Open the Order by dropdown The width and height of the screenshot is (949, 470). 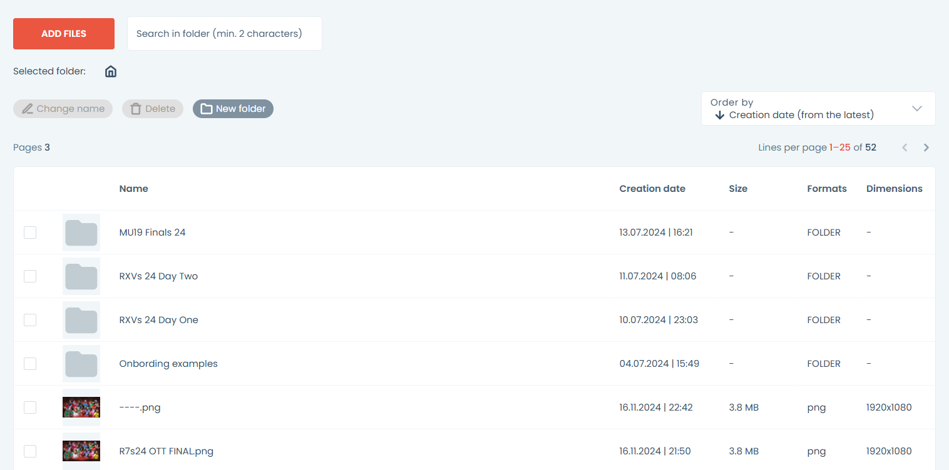[818, 109]
